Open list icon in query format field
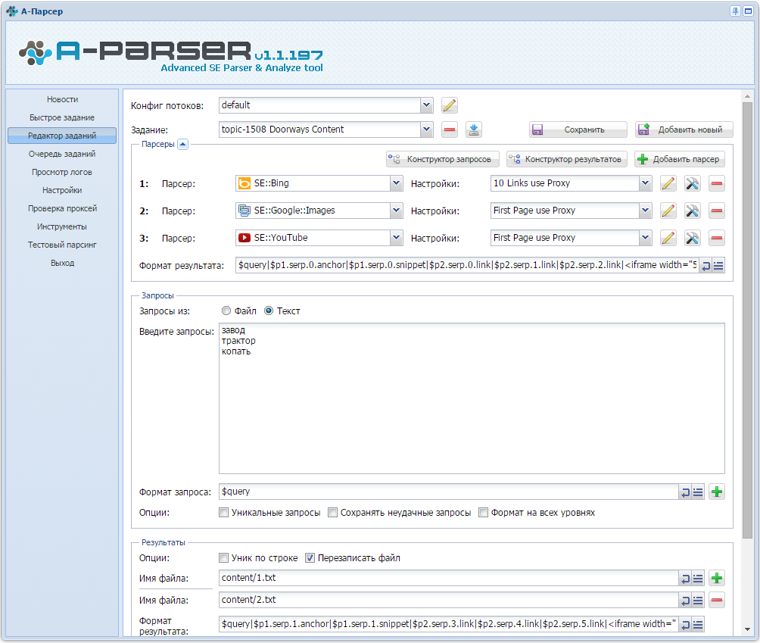760x643 pixels. [x=698, y=492]
